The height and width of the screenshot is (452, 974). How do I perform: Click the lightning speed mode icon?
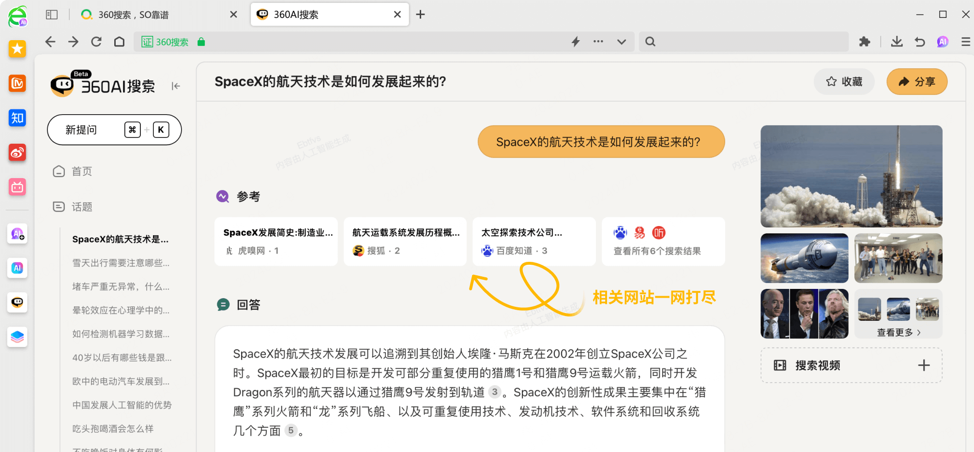pos(576,42)
